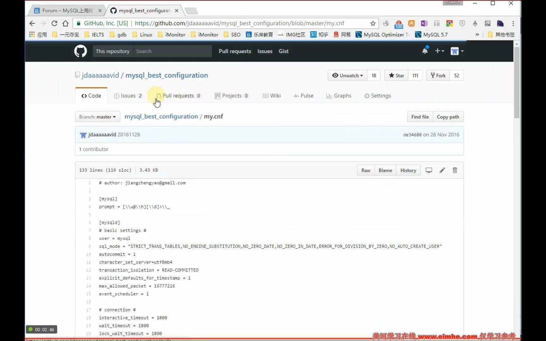This screenshot has height=341, width=546.
Task: Open MySQL Optimizer bookmark
Action: pyautogui.click(x=383, y=34)
